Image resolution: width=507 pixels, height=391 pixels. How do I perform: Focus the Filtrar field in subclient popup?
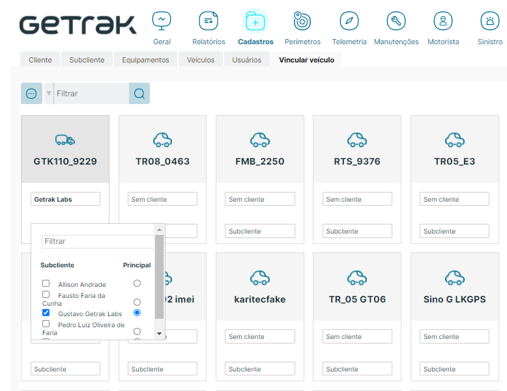tap(98, 241)
